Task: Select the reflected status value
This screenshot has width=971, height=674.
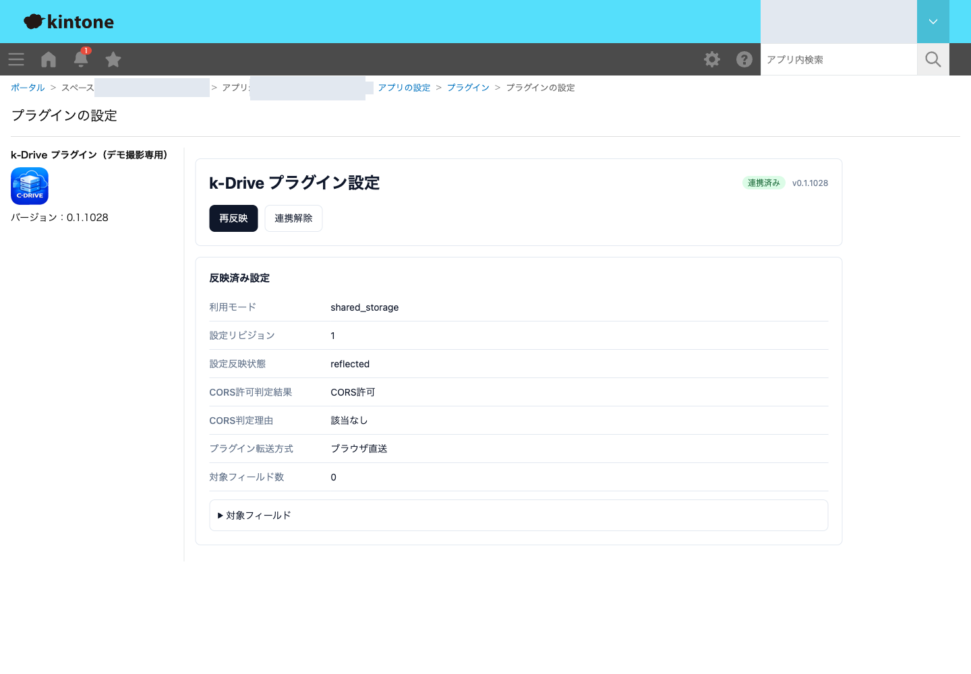Action: [350, 364]
